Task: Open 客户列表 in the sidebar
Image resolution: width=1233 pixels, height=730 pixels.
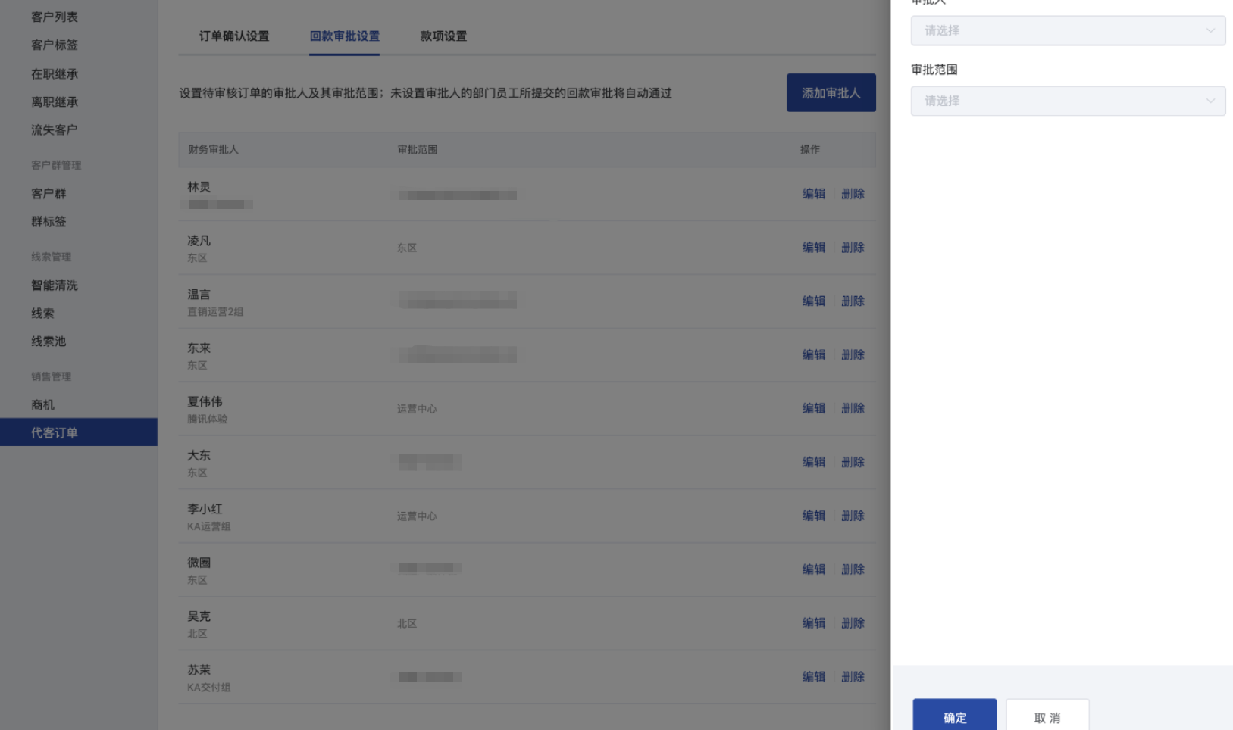Action: 55,17
